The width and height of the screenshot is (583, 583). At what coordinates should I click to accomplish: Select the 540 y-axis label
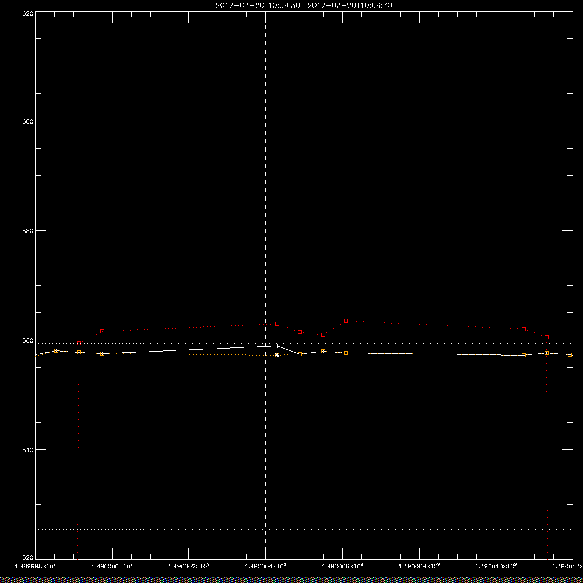coord(28,450)
